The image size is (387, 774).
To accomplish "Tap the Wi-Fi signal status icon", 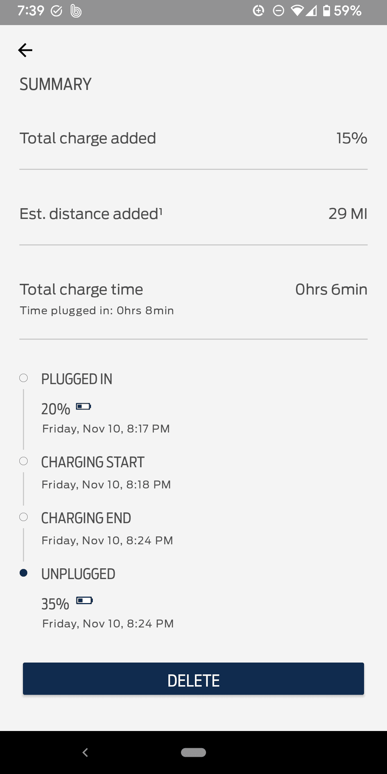I will pos(297,11).
